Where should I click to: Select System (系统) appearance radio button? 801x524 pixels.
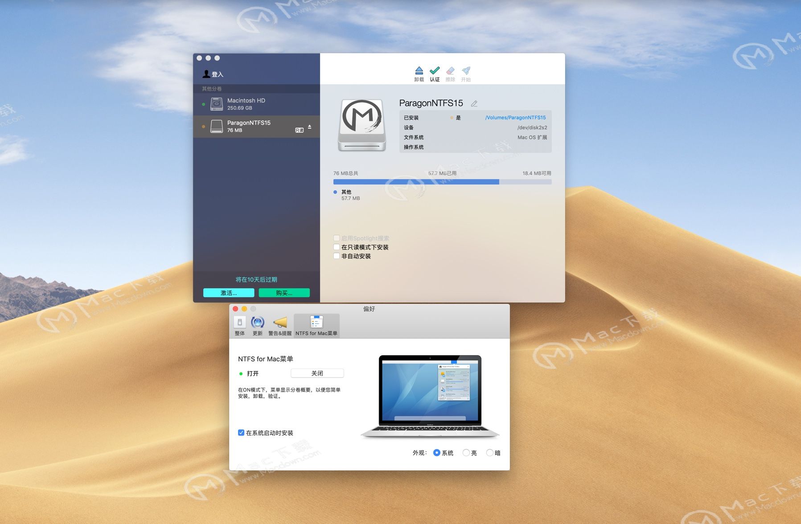coord(437,453)
